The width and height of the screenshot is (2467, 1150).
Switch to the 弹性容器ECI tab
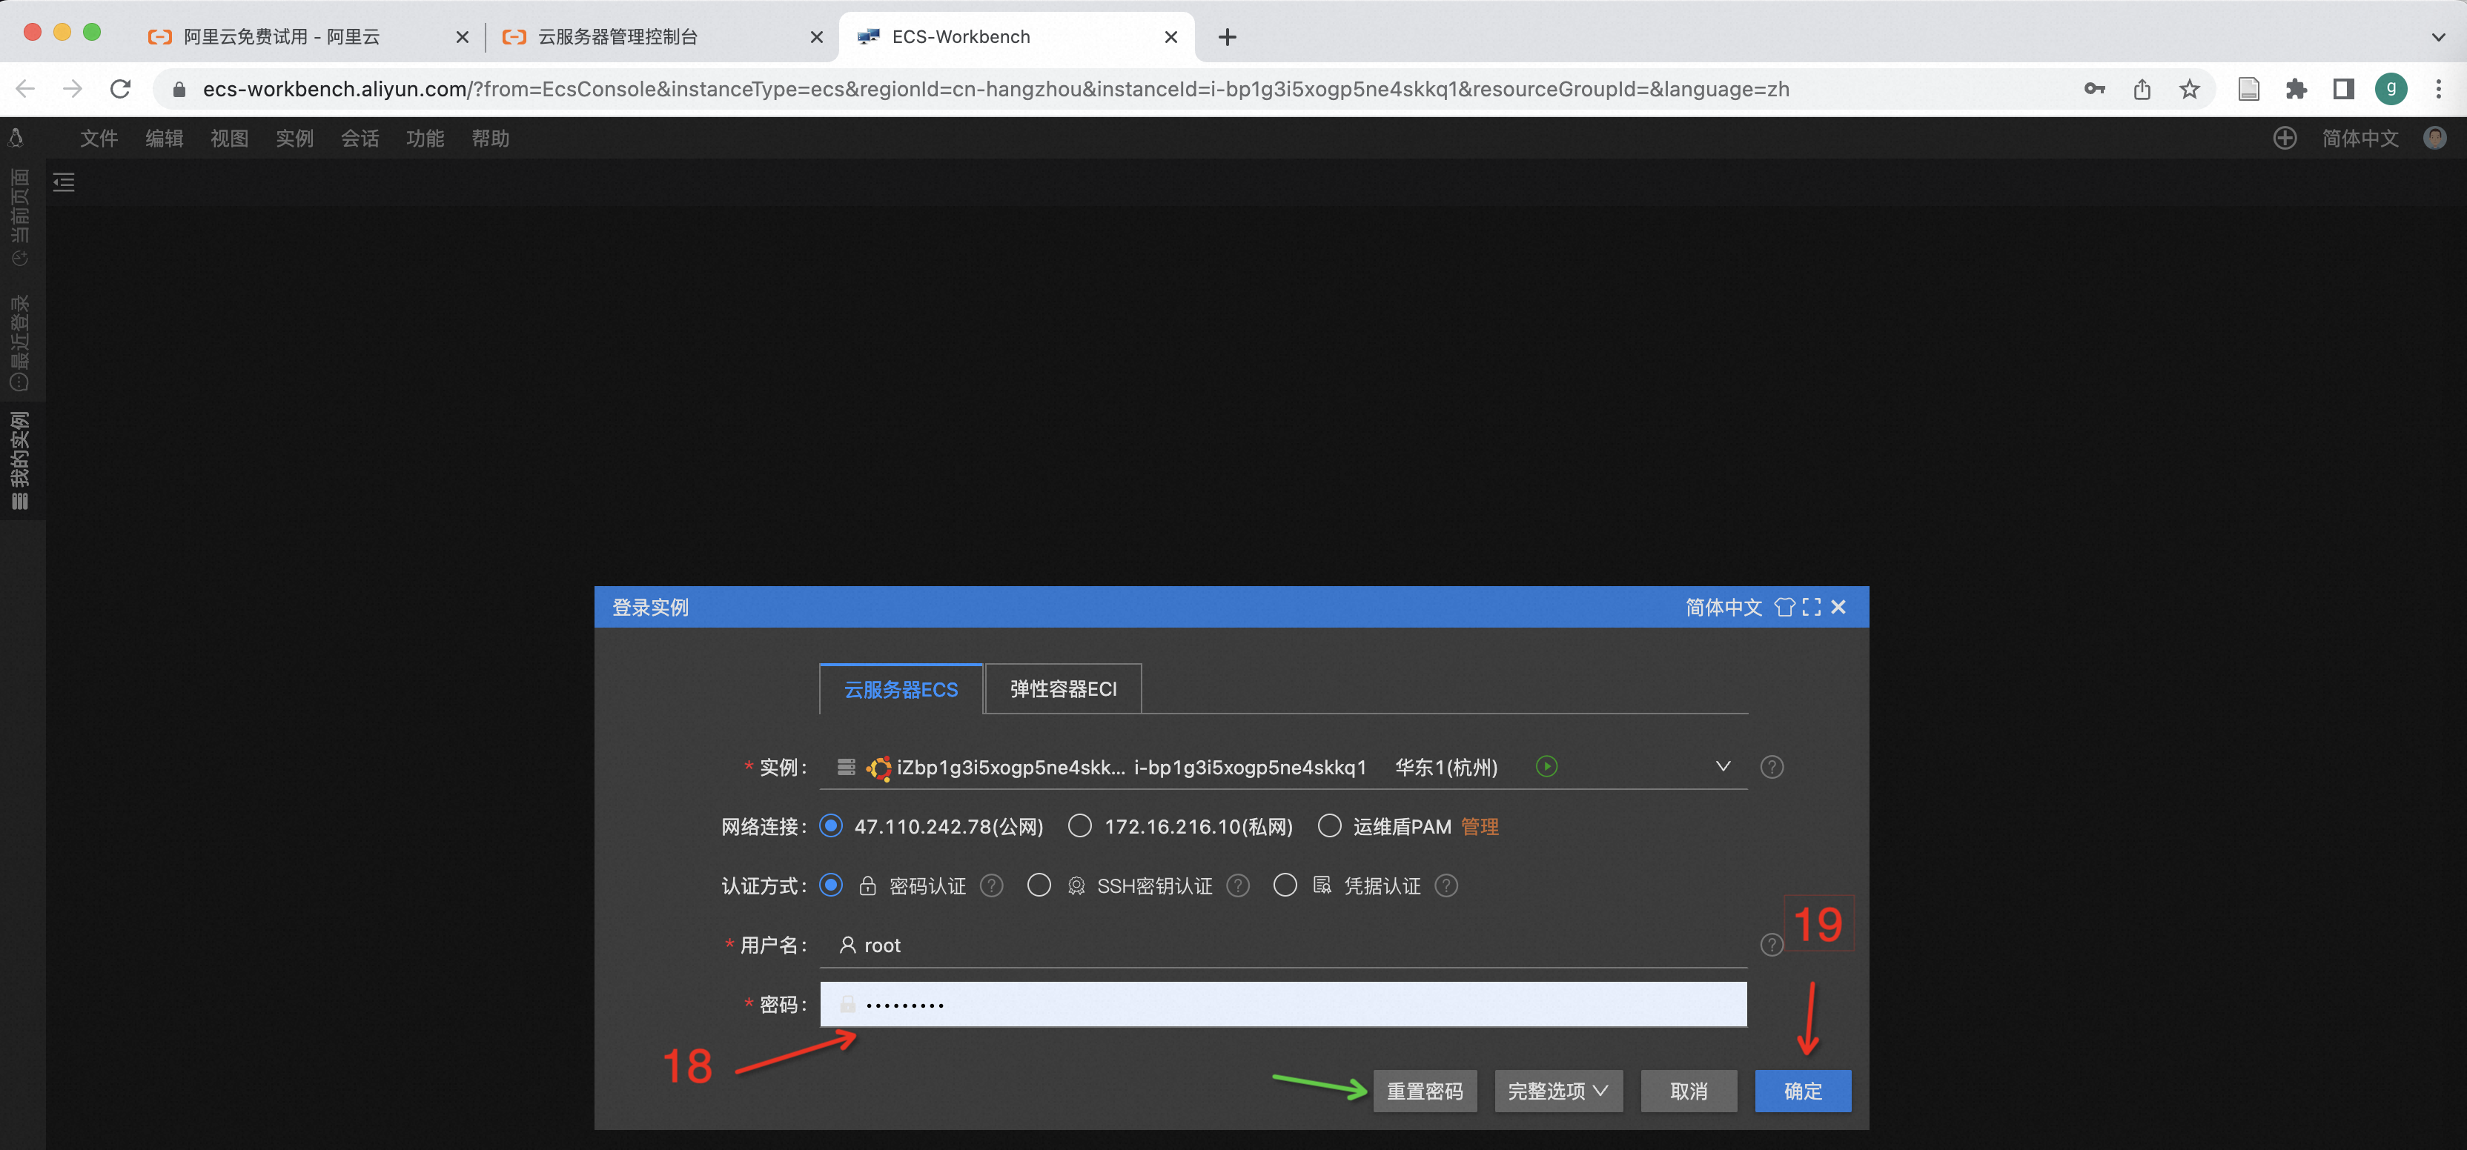(x=1063, y=688)
